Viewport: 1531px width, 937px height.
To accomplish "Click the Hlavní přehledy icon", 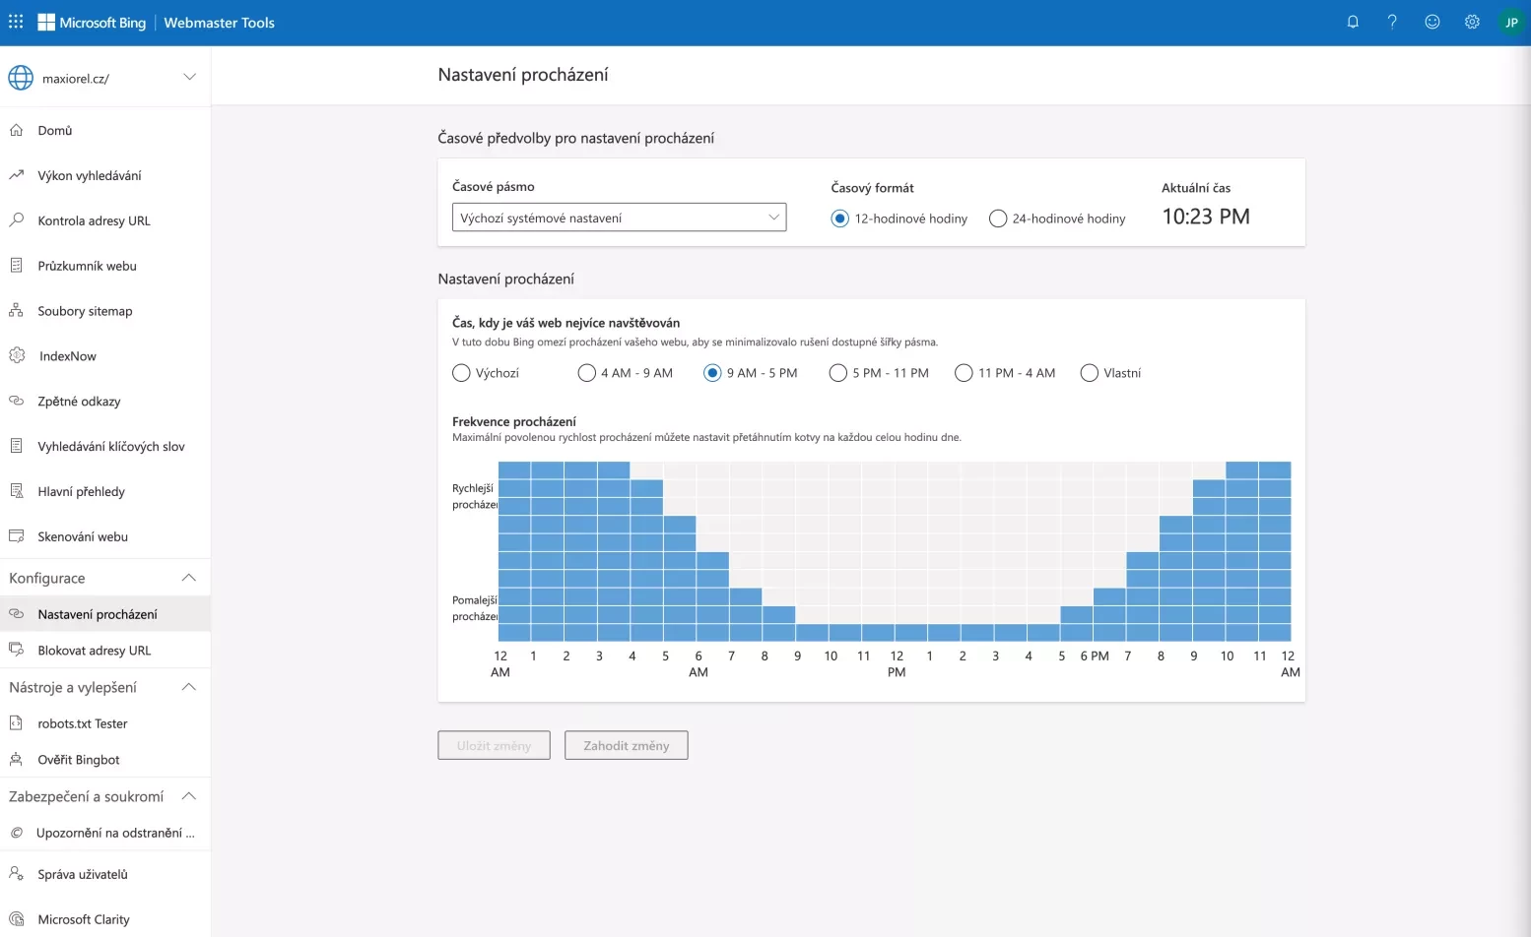I will click(x=17, y=491).
